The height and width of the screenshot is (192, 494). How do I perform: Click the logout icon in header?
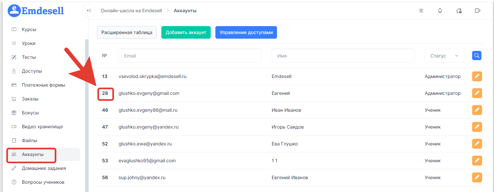coord(477,11)
